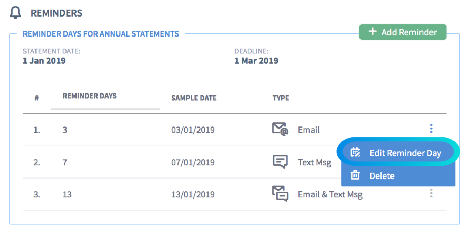Click the Sample Date column header
The width and height of the screenshot is (468, 231).
(194, 98)
